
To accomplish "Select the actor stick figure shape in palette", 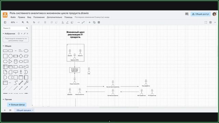I will (21, 72).
